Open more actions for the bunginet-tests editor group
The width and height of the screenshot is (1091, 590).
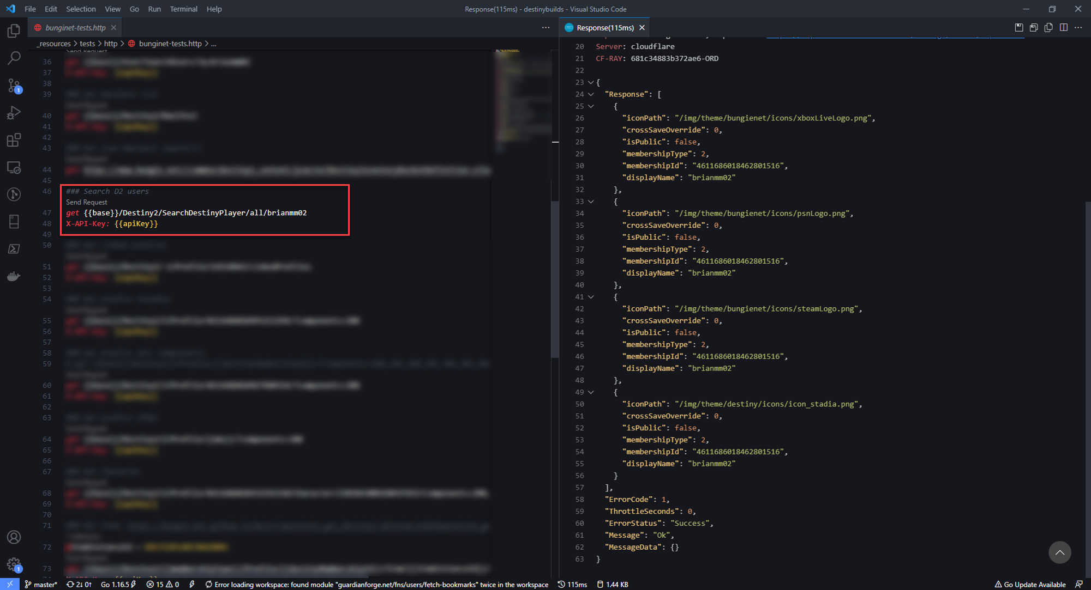coord(545,27)
